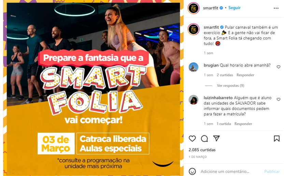284x176 pixels.
Task: View the 2 curtidas on brugian's comment
Action: pyautogui.click(x=225, y=75)
